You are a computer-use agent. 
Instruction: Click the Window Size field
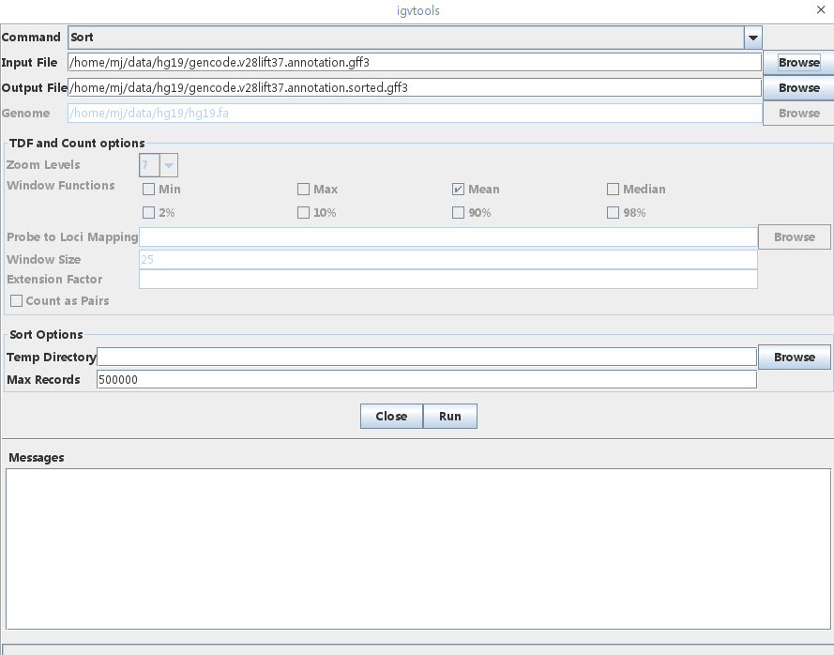click(447, 260)
